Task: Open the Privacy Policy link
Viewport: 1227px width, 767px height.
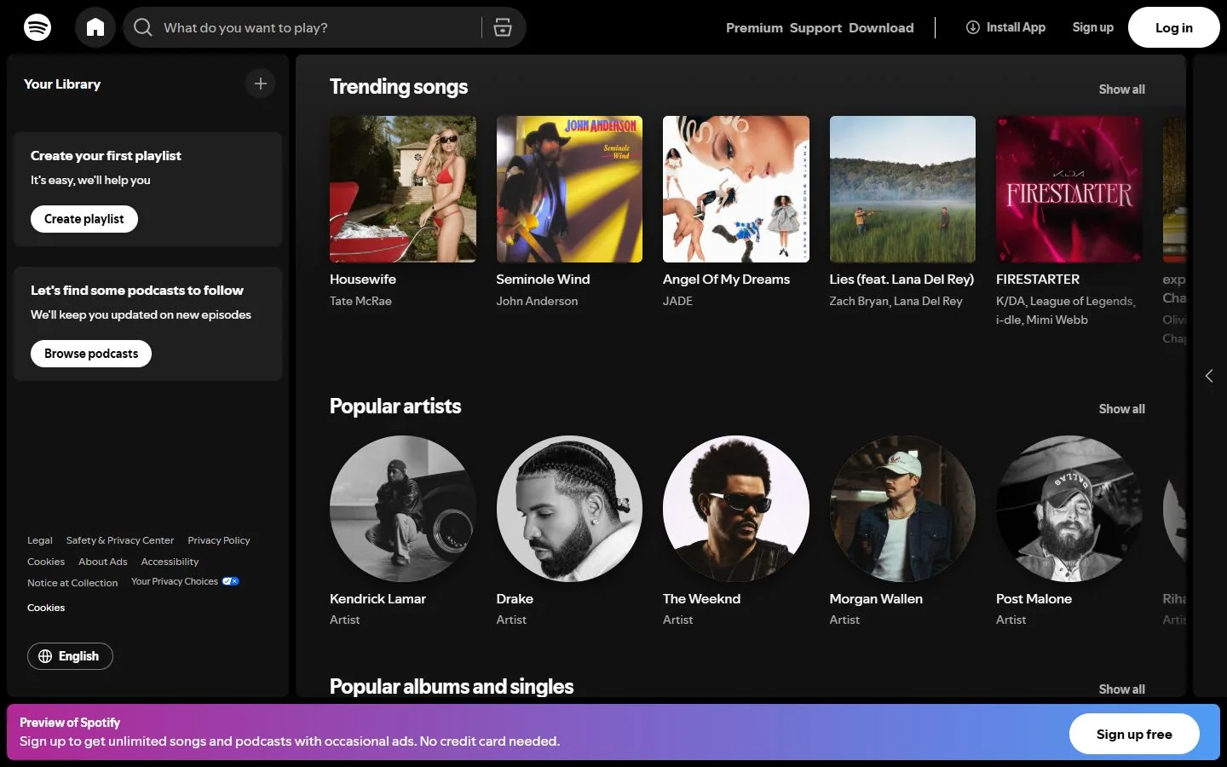Action: point(219,540)
